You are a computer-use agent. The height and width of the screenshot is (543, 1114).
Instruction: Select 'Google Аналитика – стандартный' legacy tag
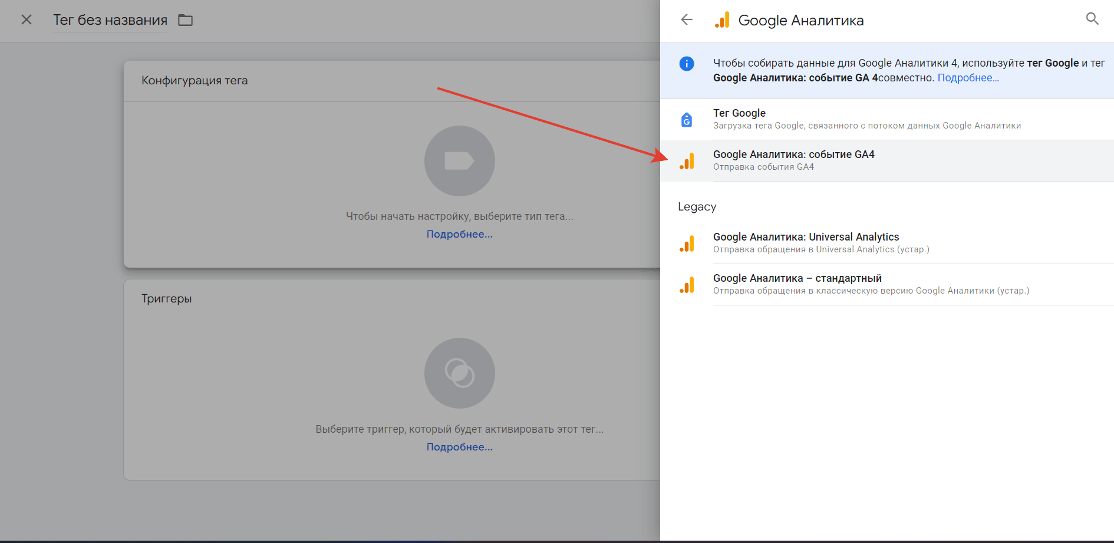pyautogui.click(x=887, y=284)
